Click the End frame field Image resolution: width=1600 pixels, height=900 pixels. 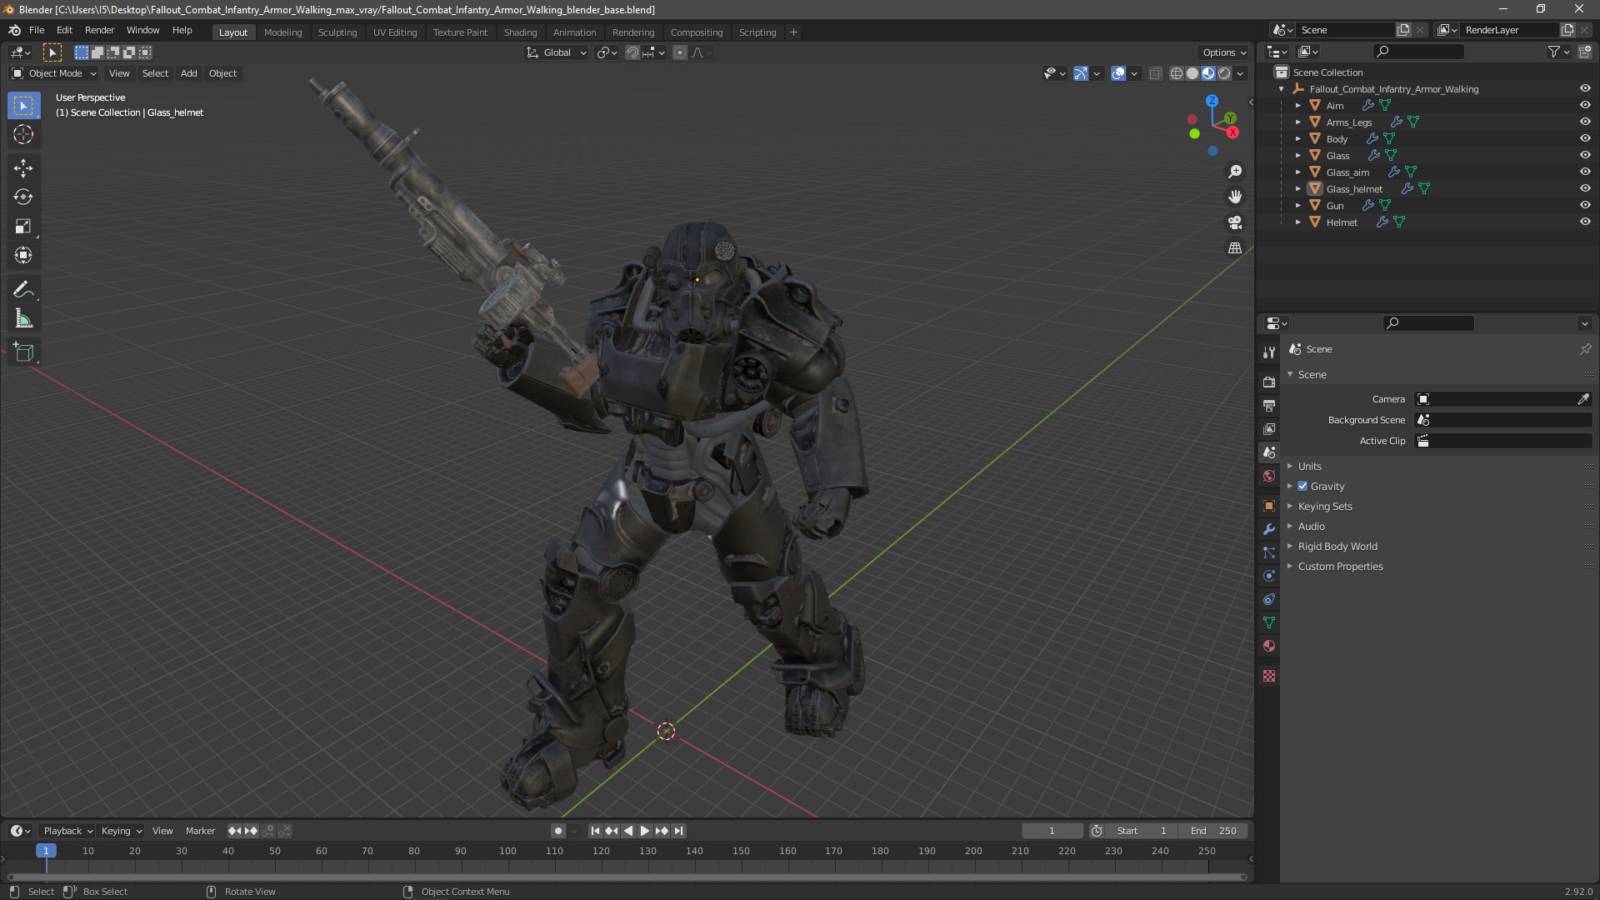[1214, 831]
